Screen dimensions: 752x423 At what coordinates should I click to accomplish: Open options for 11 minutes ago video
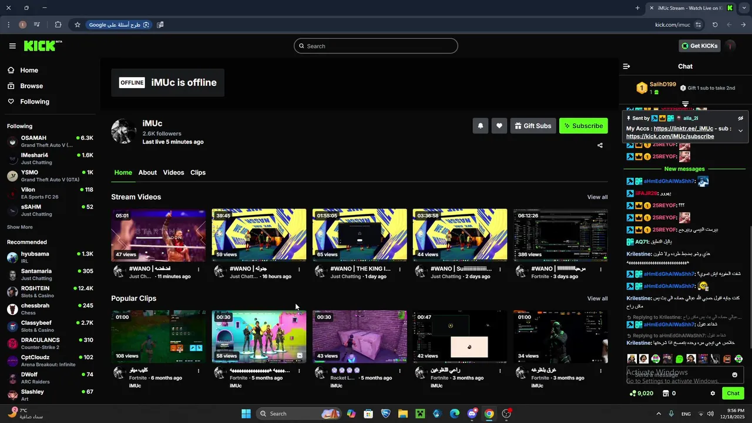pos(199,270)
